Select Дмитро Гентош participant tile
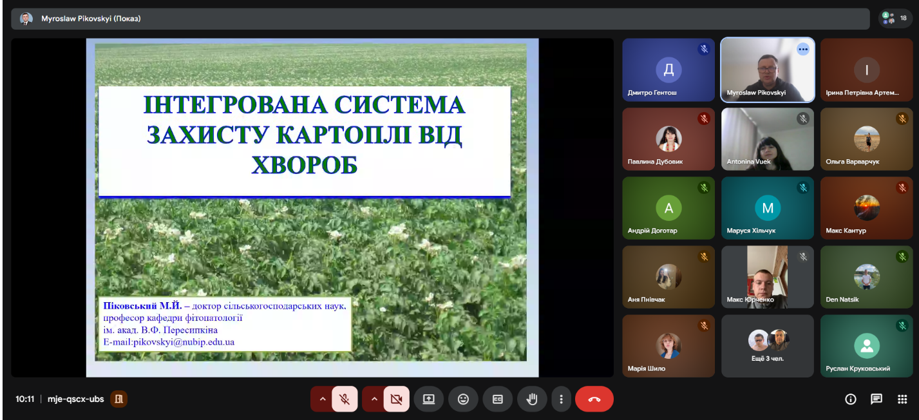The height and width of the screenshot is (420, 919). coord(668,70)
